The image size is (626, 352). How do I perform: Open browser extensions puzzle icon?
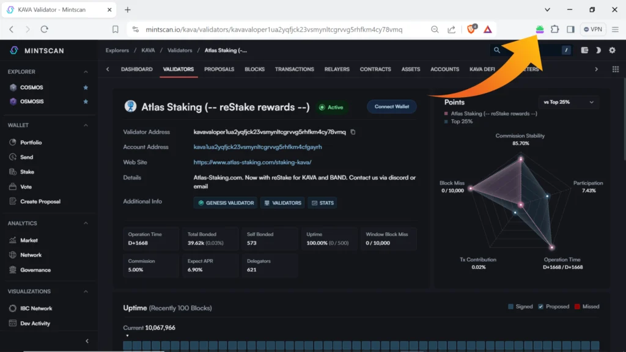click(554, 29)
